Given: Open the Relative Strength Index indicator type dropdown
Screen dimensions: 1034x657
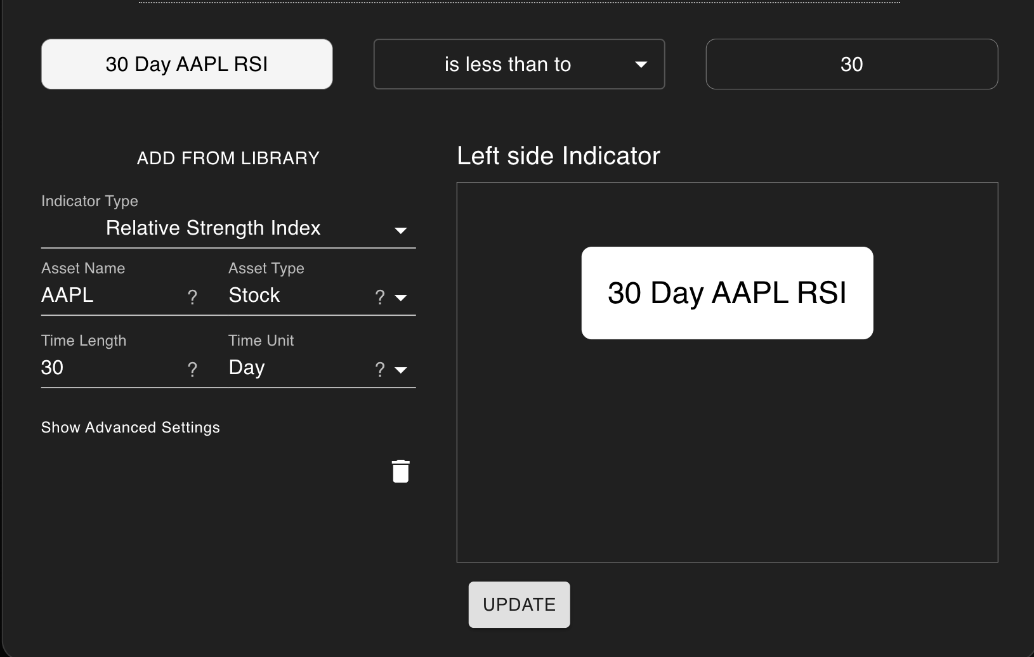Looking at the screenshot, I should [213, 228].
